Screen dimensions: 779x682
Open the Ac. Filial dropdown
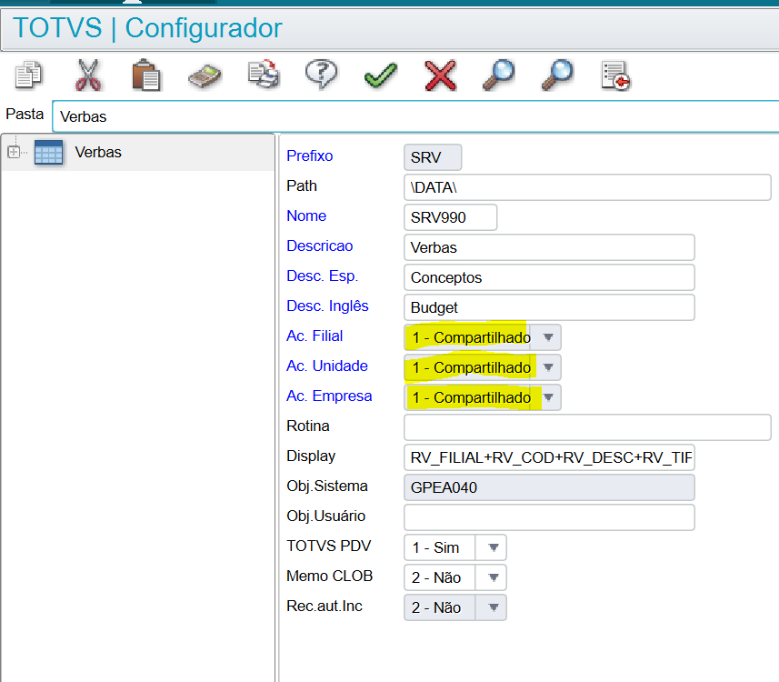click(x=548, y=337)
